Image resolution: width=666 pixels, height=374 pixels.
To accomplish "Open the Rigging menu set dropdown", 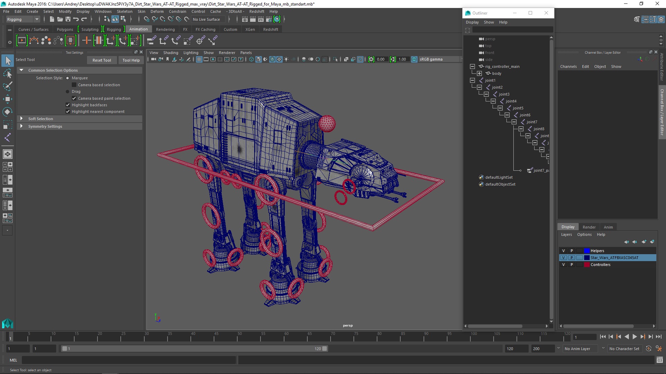I will coord(23,19).
